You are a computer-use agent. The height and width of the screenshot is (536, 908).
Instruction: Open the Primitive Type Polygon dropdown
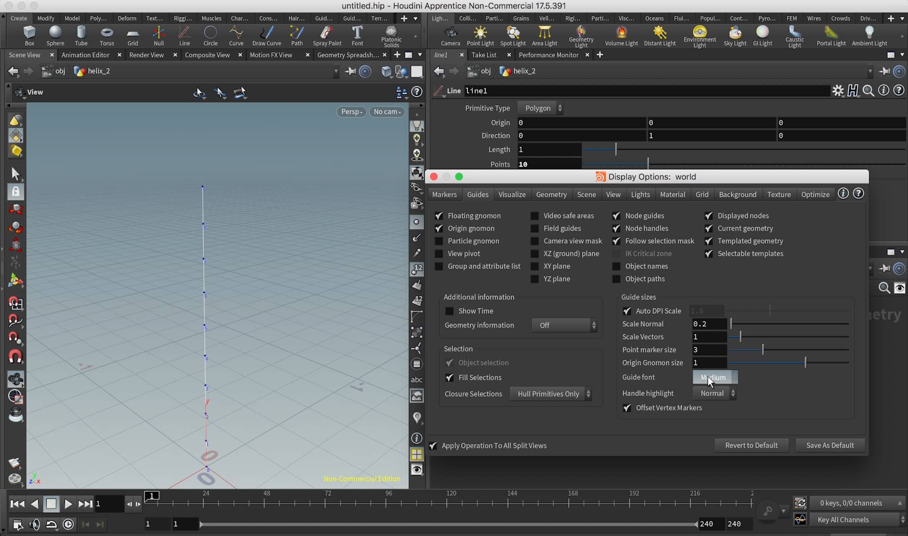pyautogui.click(x=540, y=108)
